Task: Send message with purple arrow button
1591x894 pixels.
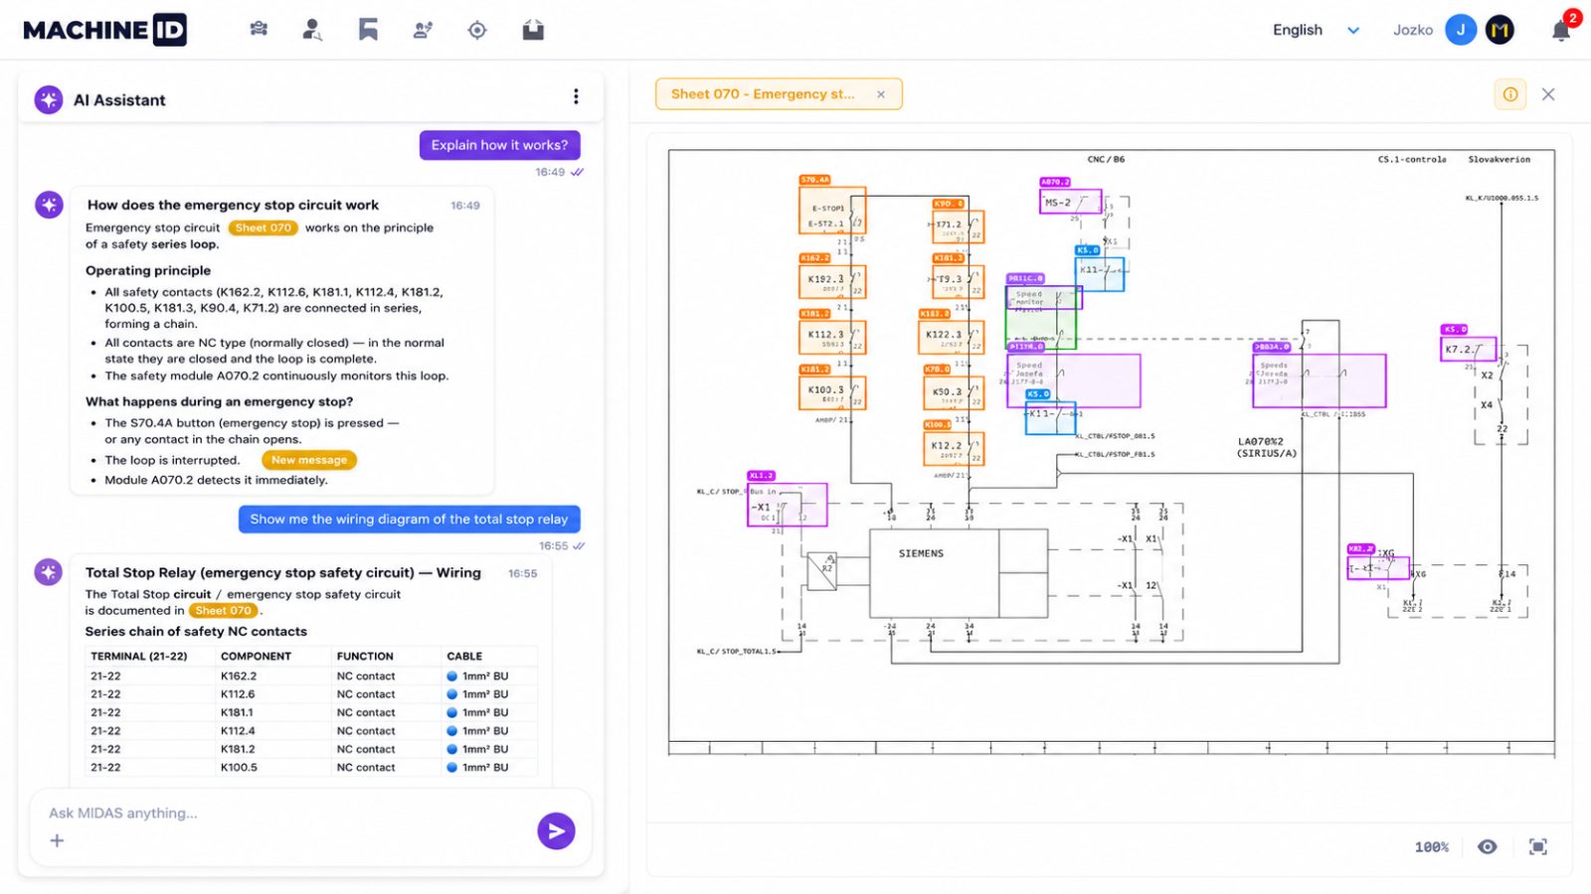Action: coord(556,830)
